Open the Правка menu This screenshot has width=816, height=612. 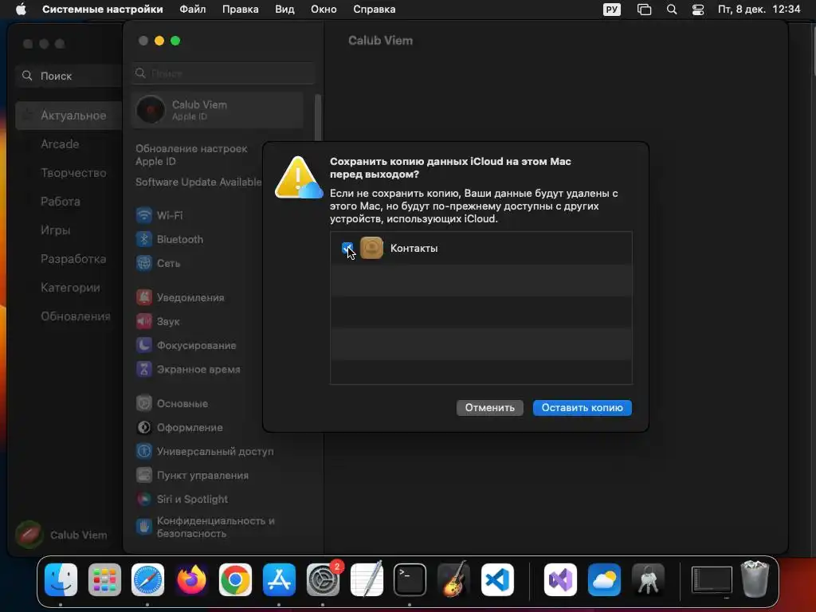coord(241,10)
